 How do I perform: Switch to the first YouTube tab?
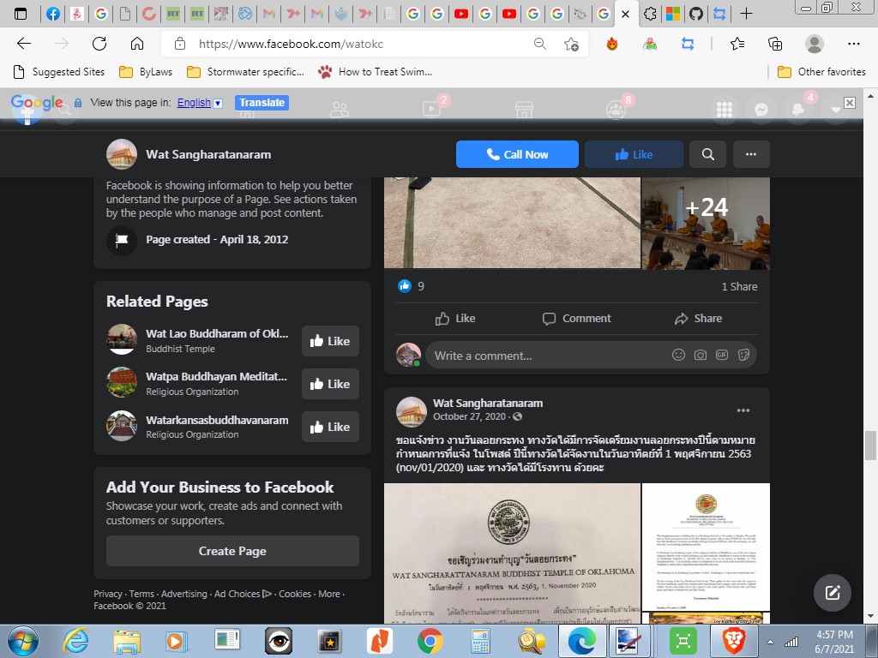coord(461,14)
